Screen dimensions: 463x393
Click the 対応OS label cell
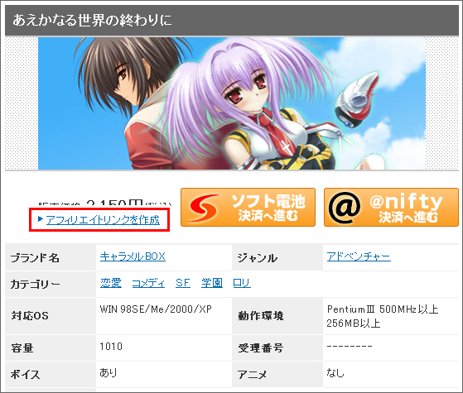tap(51, 316)
